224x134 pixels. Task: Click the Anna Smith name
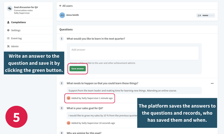73,15
